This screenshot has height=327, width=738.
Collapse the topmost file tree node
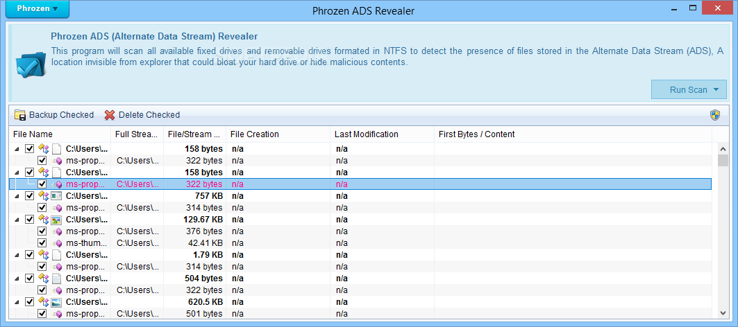(x=17, y=150)
